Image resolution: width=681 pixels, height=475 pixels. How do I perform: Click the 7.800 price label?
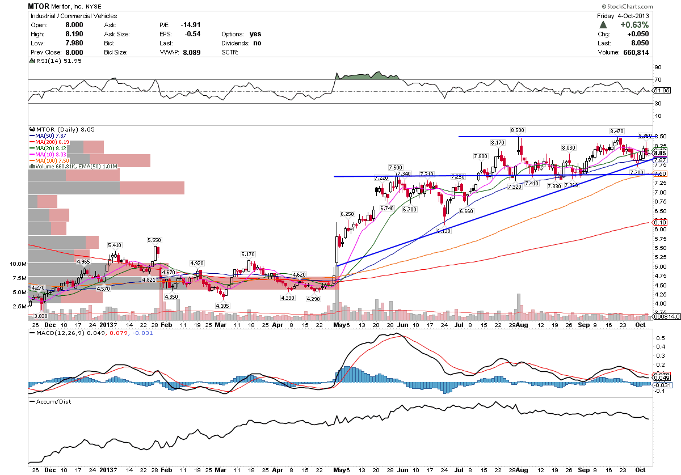tap(481, 156)
